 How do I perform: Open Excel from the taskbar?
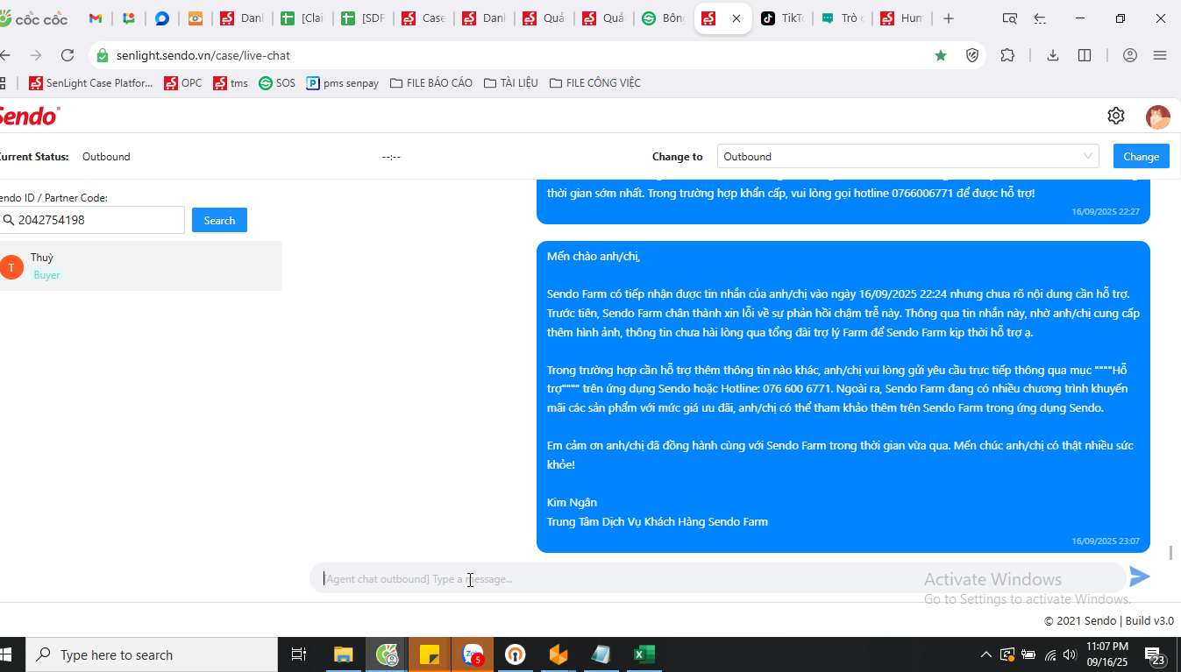tap(644, 654)
